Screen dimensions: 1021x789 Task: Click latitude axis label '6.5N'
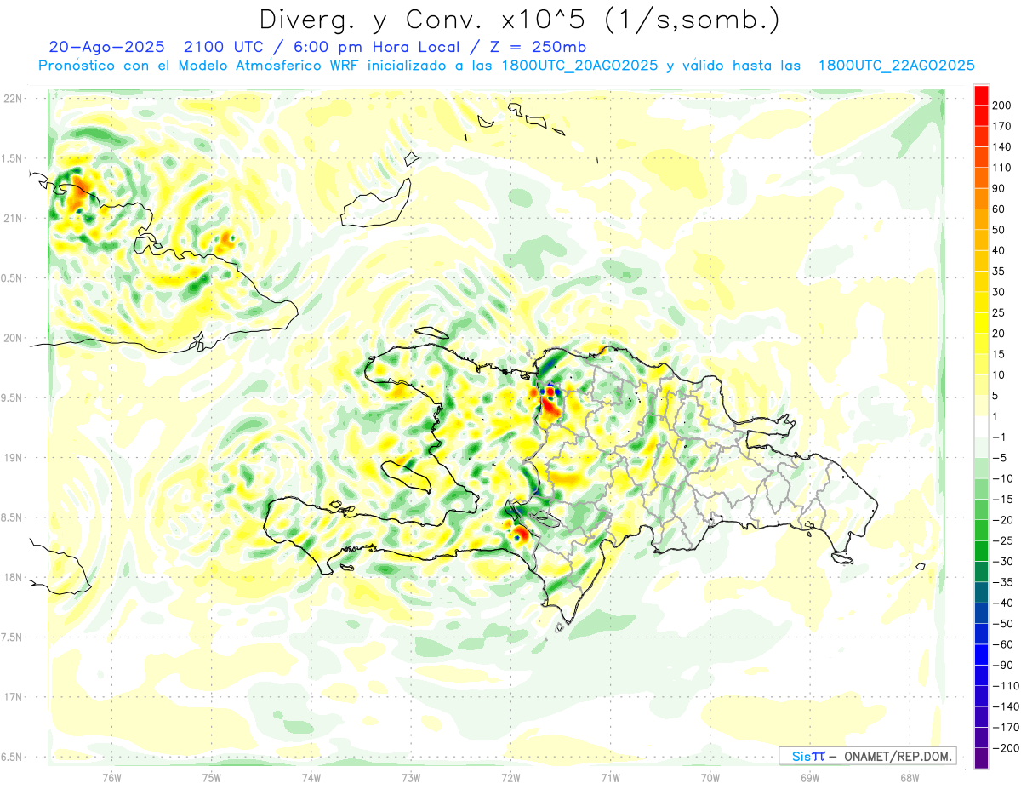(13, 757)
